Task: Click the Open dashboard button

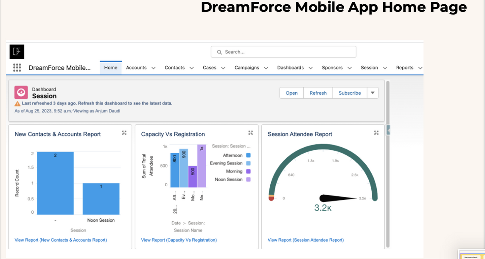Action: [x=292, y=93]
